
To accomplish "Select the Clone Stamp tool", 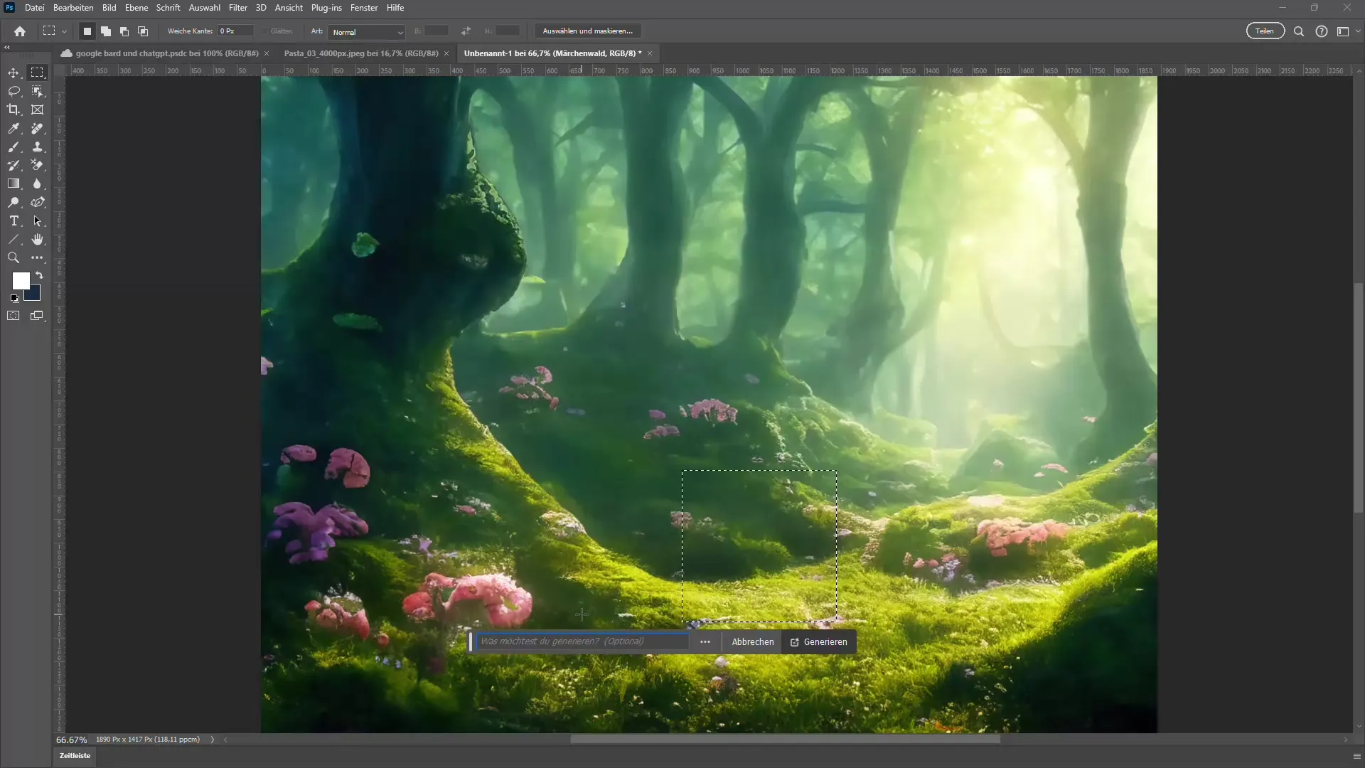I will [37, 147].
